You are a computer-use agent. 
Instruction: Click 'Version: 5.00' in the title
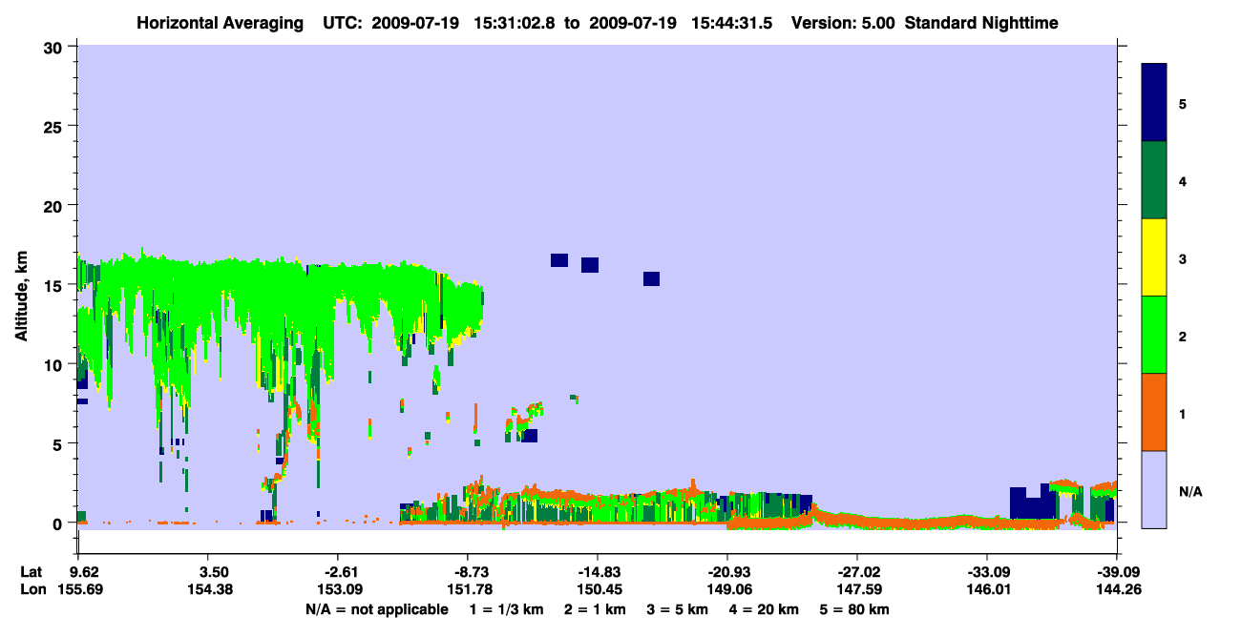tap(842, 23)
